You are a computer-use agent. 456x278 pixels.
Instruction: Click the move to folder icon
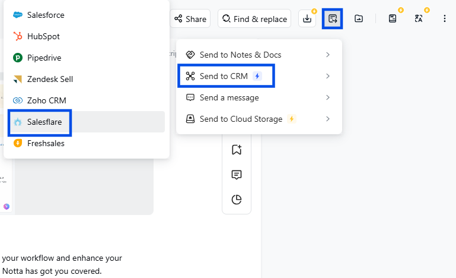click(359, 18)
